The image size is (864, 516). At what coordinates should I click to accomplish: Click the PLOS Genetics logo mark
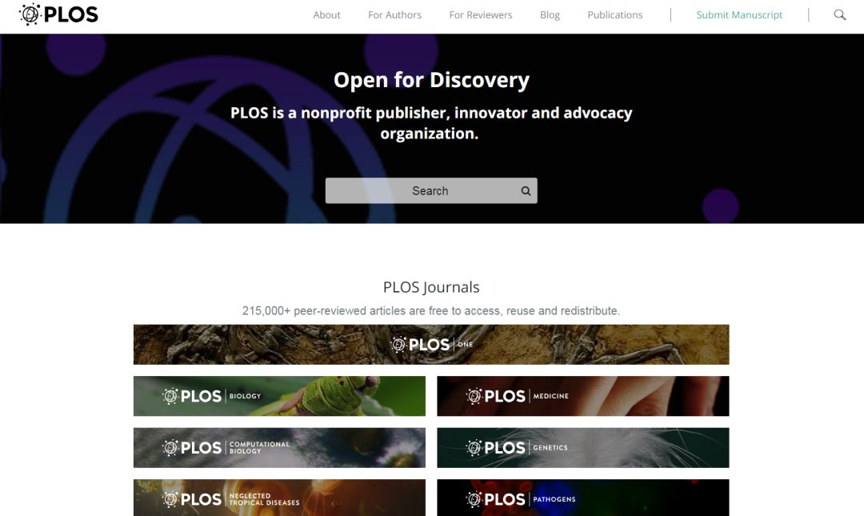pyautogui.click(x=474, y=448)
